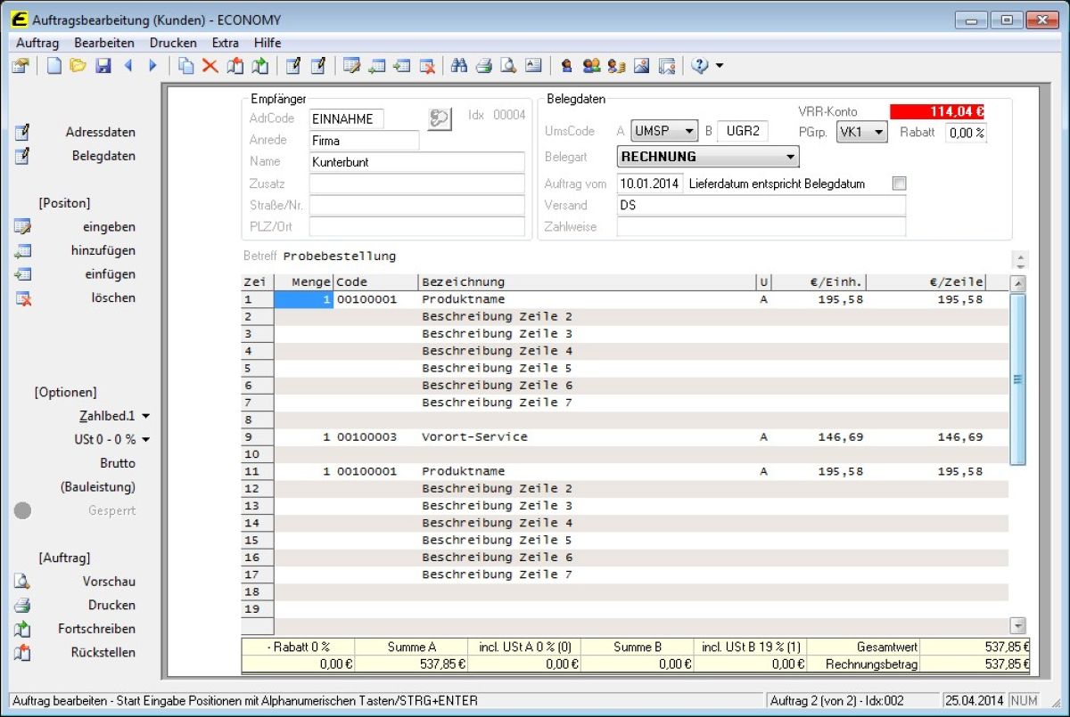Click the red X delete toolbar icon
This screenshot has width=1070, height=717.
click(210, 66)
